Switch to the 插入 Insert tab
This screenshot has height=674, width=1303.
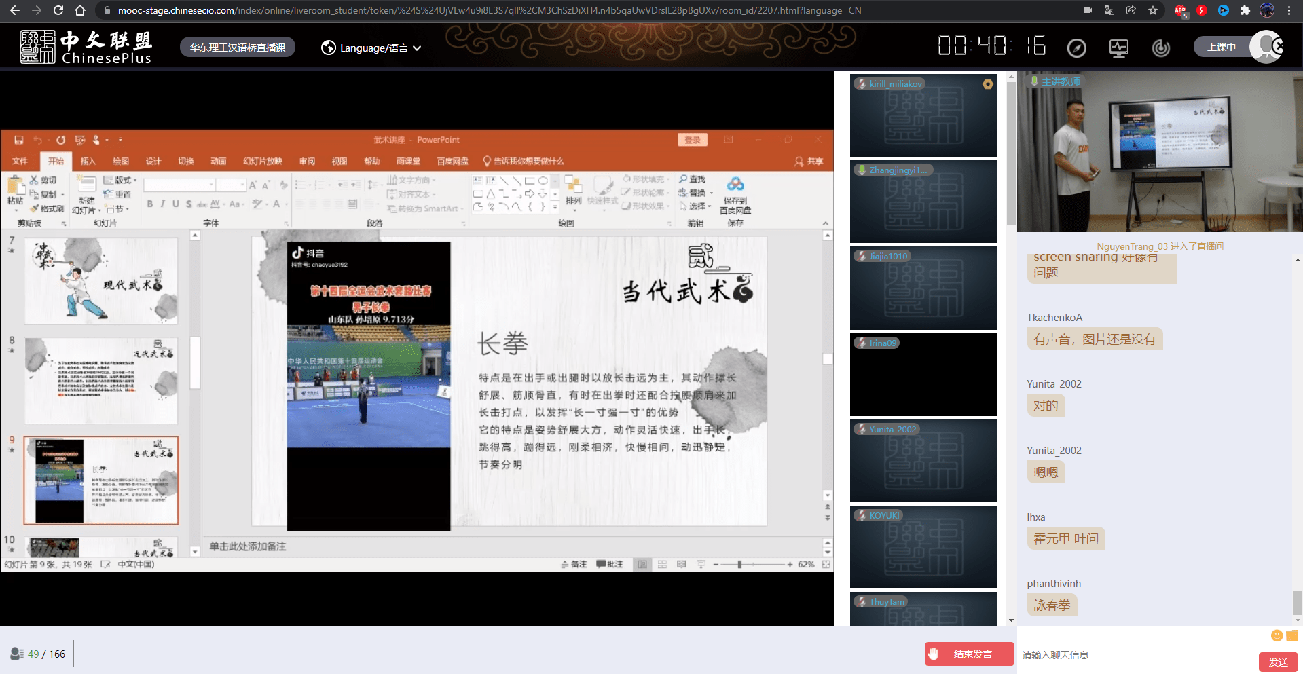(88, 161)
